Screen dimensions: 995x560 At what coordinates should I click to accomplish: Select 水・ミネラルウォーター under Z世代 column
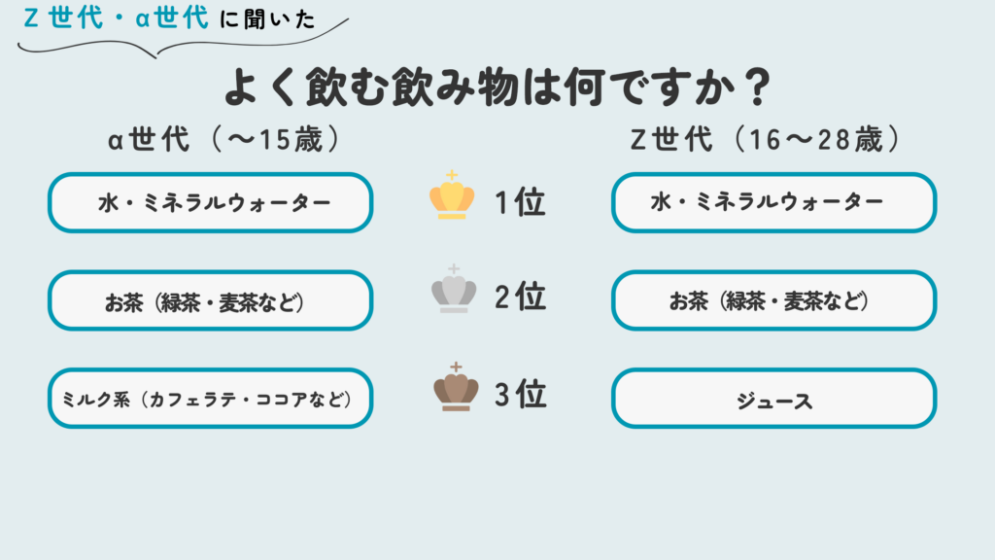(773, 202)
